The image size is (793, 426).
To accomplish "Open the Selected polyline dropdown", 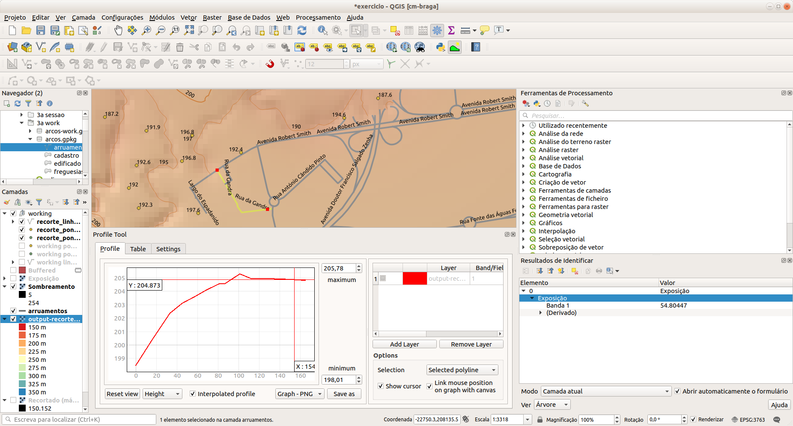I will pyautogui.click(x=462, y=370).
